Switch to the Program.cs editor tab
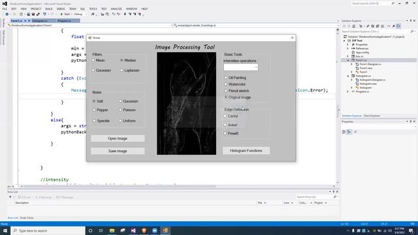Image resolution: width=418 pixels, height=235 pixels. pyautogui.click(x=64, y=21)
